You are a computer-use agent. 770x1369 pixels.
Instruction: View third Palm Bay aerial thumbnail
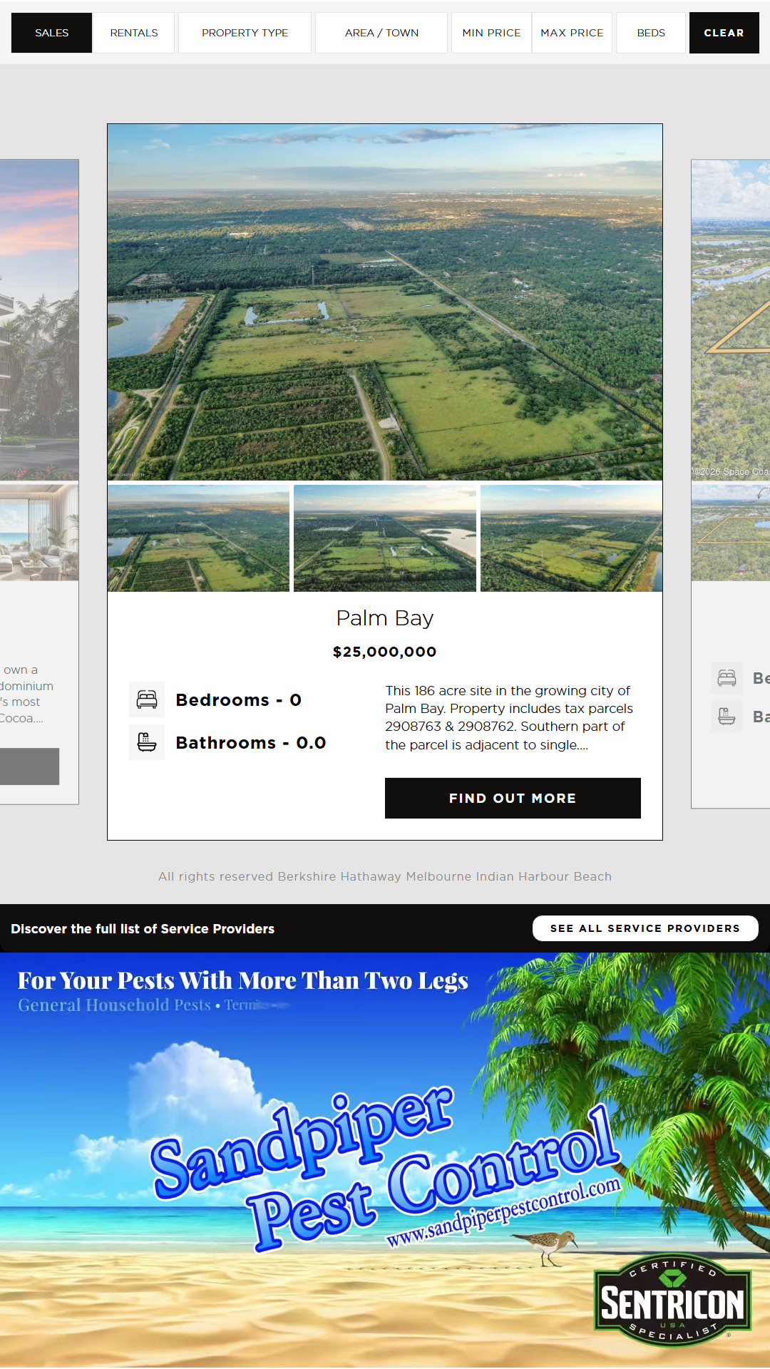point(571,538)
